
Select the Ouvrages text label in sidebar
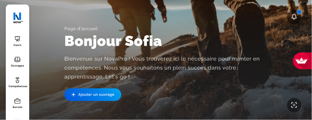point(18,66)
